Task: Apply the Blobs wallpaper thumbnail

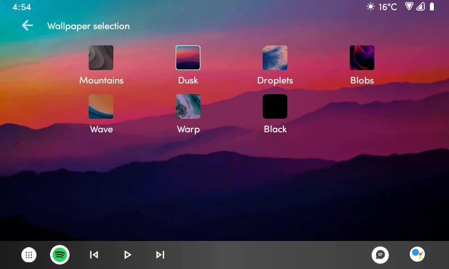Action: click(362, 58)
